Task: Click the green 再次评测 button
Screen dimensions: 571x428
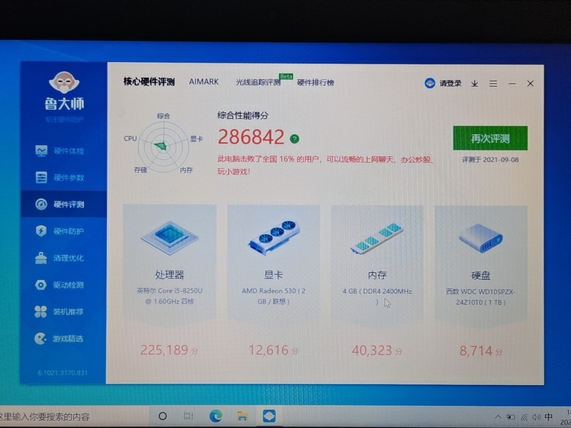Action: coord(490,138)
